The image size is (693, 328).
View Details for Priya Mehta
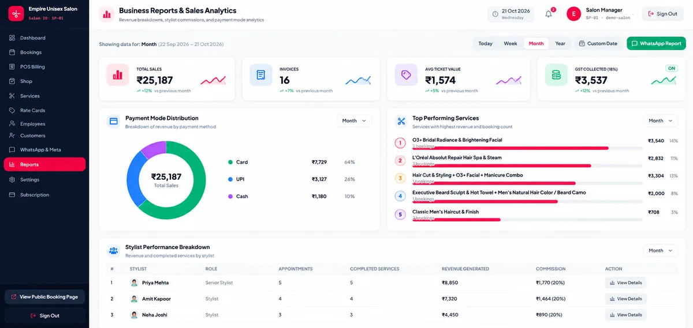[x=625, y=283]
